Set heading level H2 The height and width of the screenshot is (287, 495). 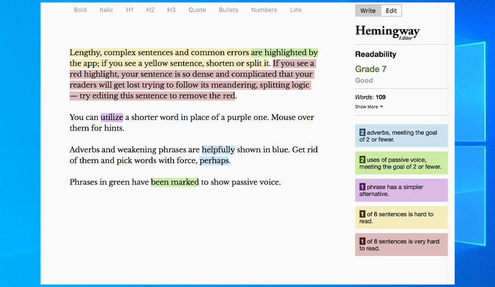[150, 10]
